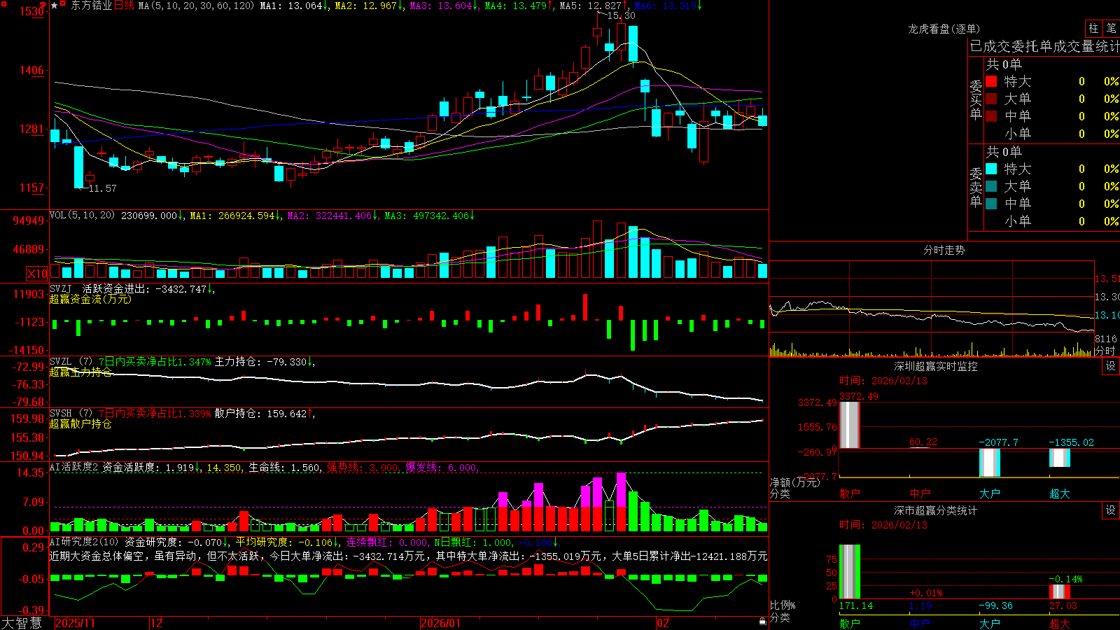Click the red 特大 buy-order swatch
Screen dimensions: 1120x630
coord(991,81)
